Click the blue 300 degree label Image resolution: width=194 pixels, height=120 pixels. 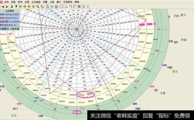(x=135, y=104)
